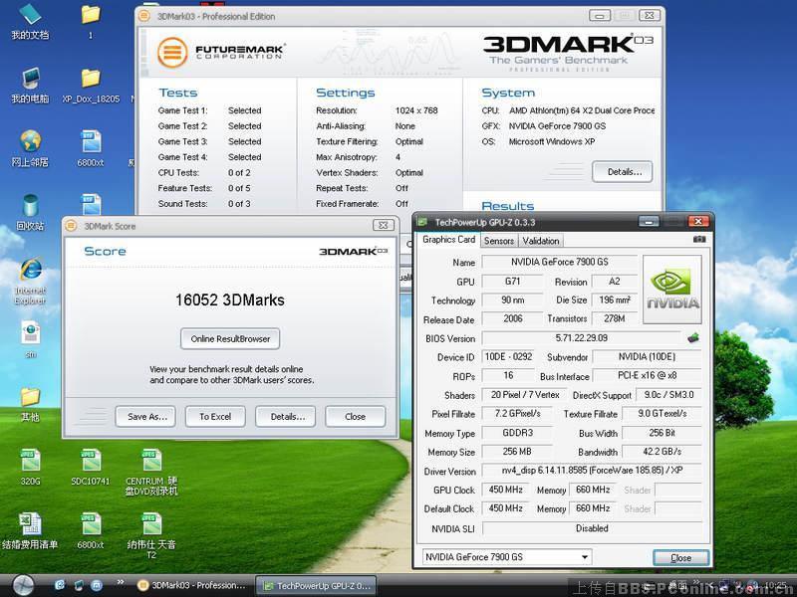Screen dimensions: 797x597
Task: Minimize the GPU-Z window
Action: click(x=649, y=221)
